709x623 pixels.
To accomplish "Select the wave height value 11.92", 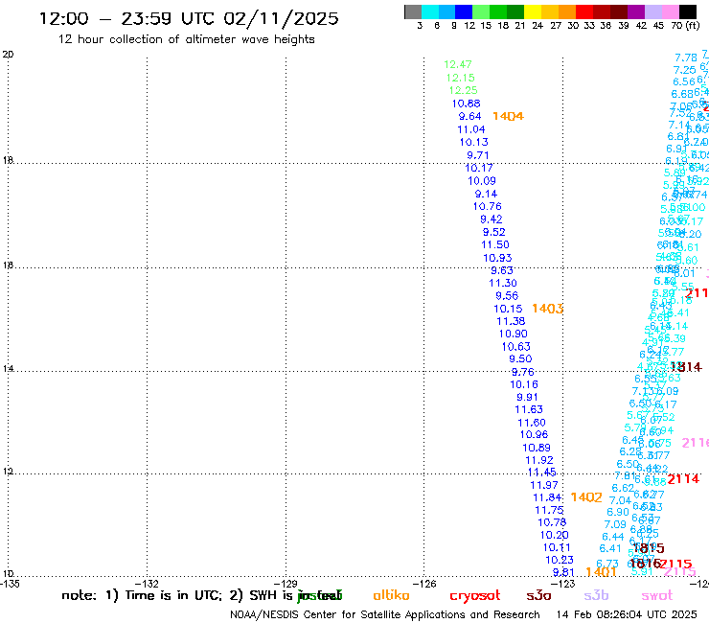I will point(539,460).
